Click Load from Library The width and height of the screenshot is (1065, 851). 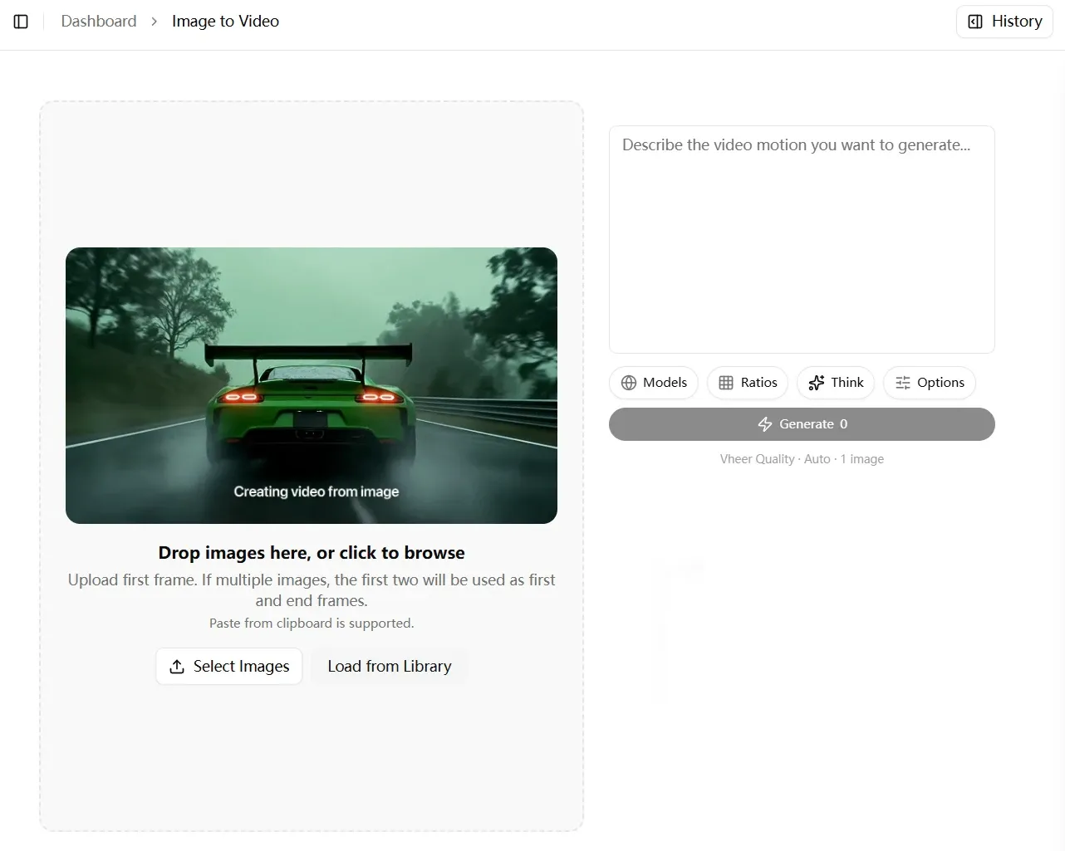[x=390, y=667]
